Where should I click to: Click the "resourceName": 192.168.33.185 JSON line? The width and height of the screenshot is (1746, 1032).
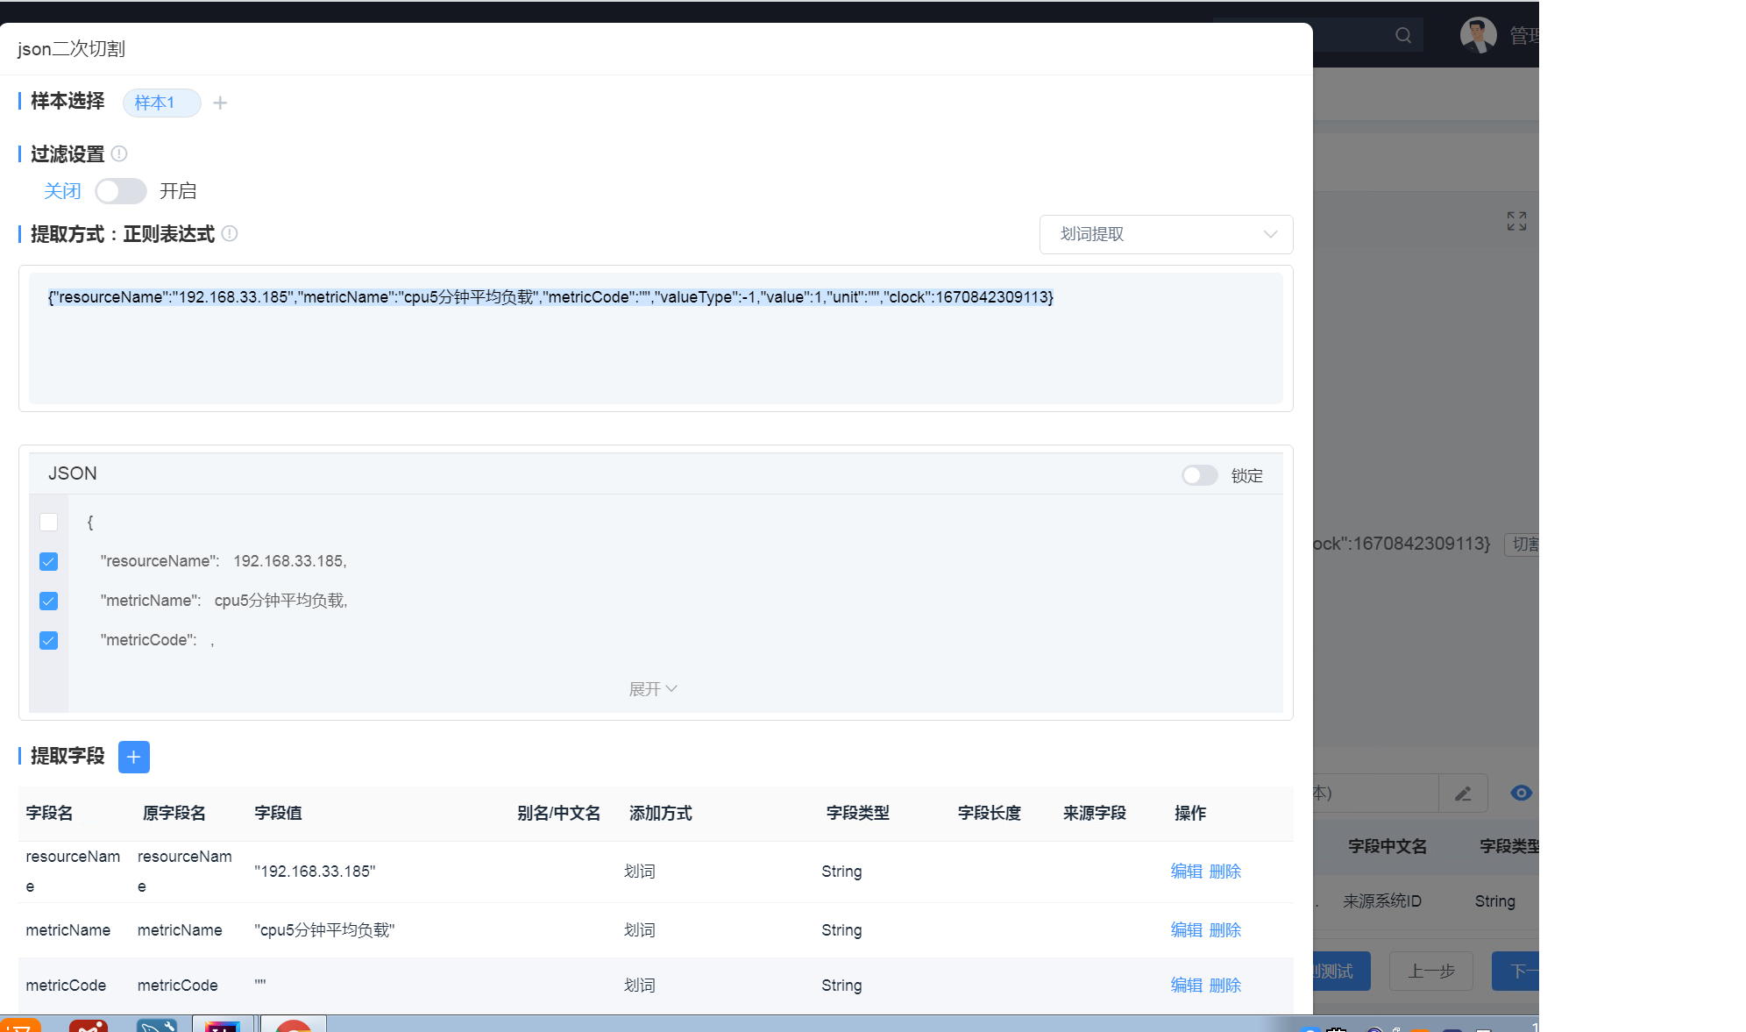[x=224, y=561]
